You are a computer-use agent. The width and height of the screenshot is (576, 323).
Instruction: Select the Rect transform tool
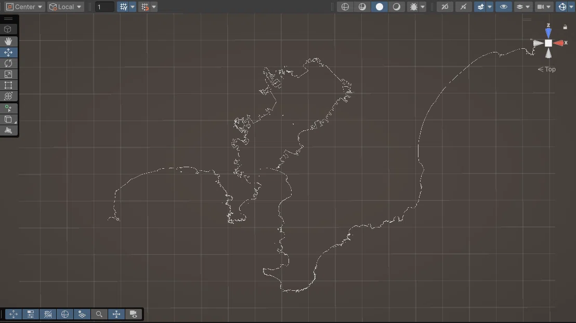(8, 86)
